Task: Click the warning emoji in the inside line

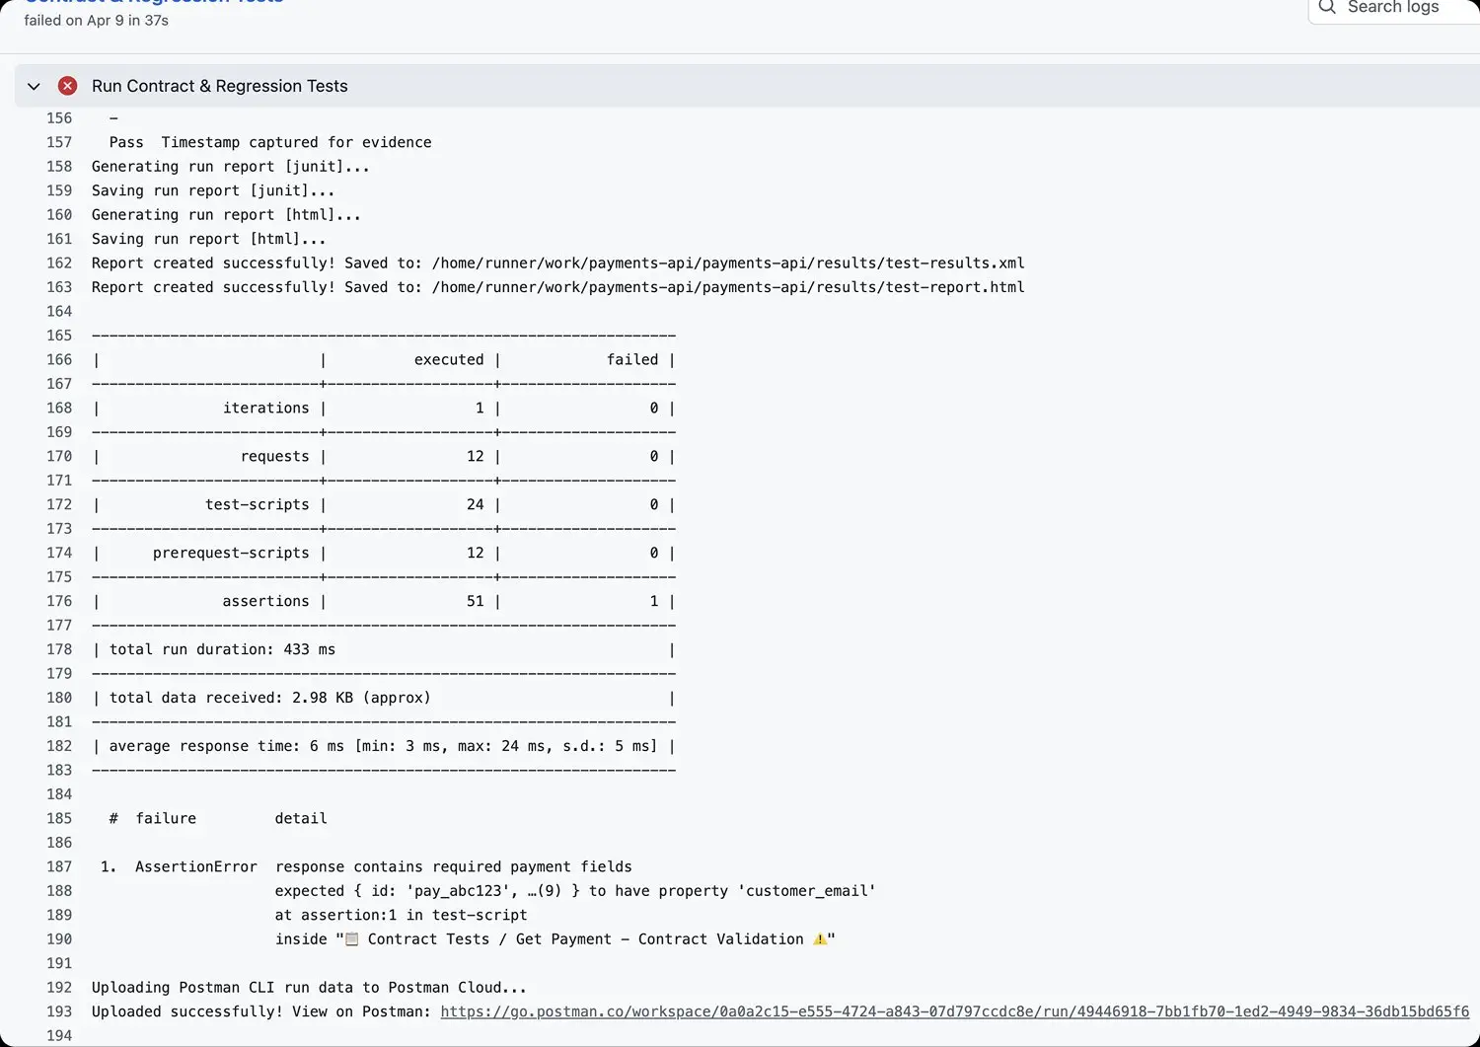Action: tap(819, 939)
